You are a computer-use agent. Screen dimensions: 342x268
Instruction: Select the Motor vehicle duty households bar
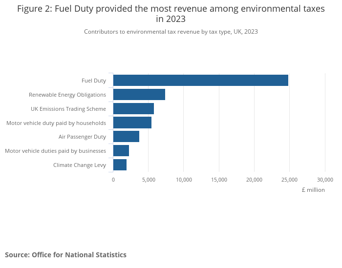pos(132,123)
